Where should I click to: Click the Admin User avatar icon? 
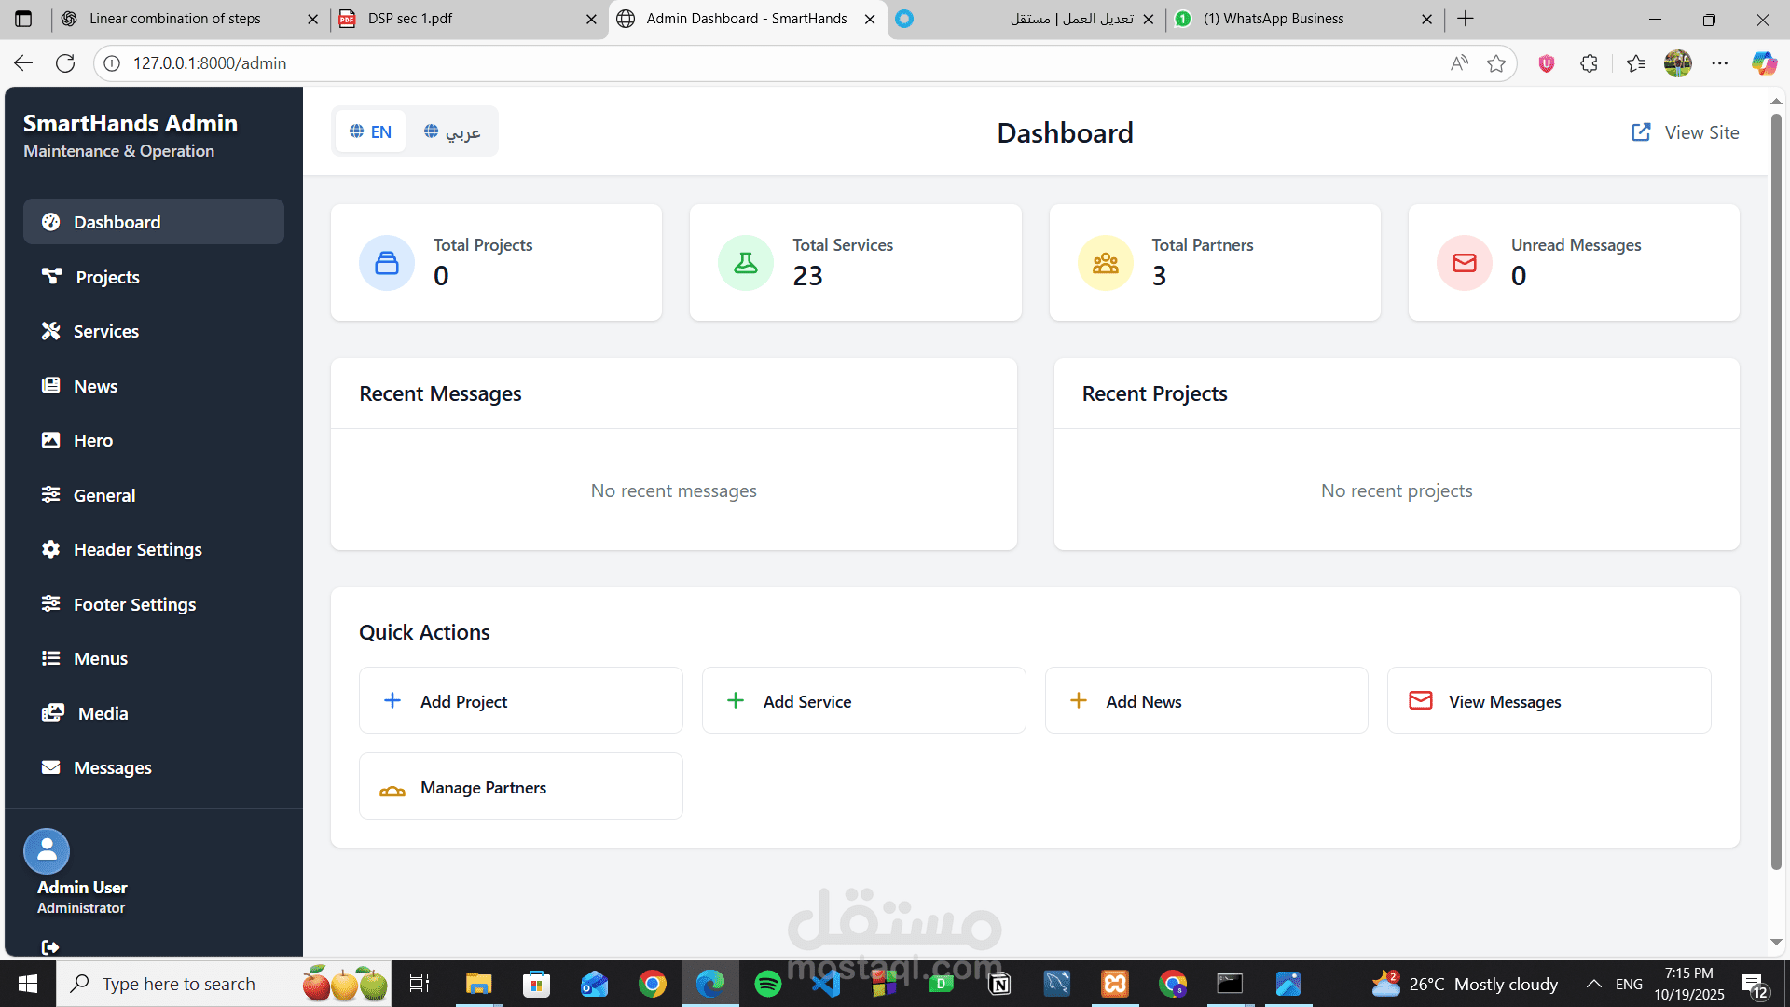(47, 850)
